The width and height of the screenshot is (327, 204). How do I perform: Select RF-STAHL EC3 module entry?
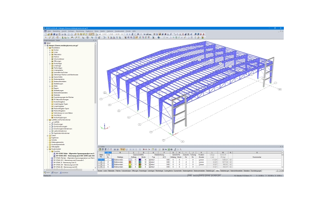(x=69, y=160)
